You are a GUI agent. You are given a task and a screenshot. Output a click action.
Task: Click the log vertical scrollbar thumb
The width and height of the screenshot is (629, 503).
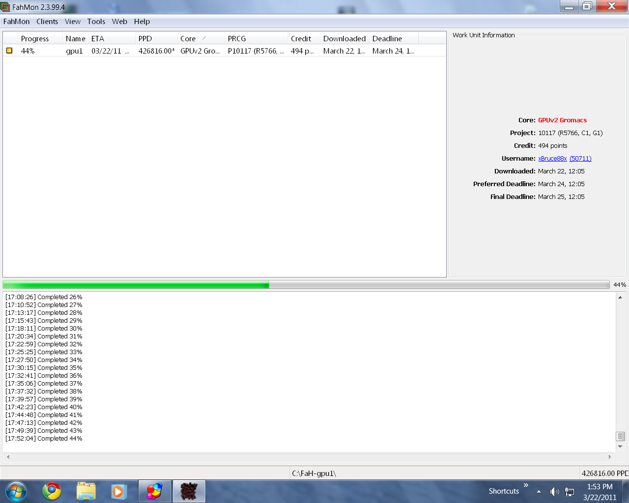coord(620,436)
